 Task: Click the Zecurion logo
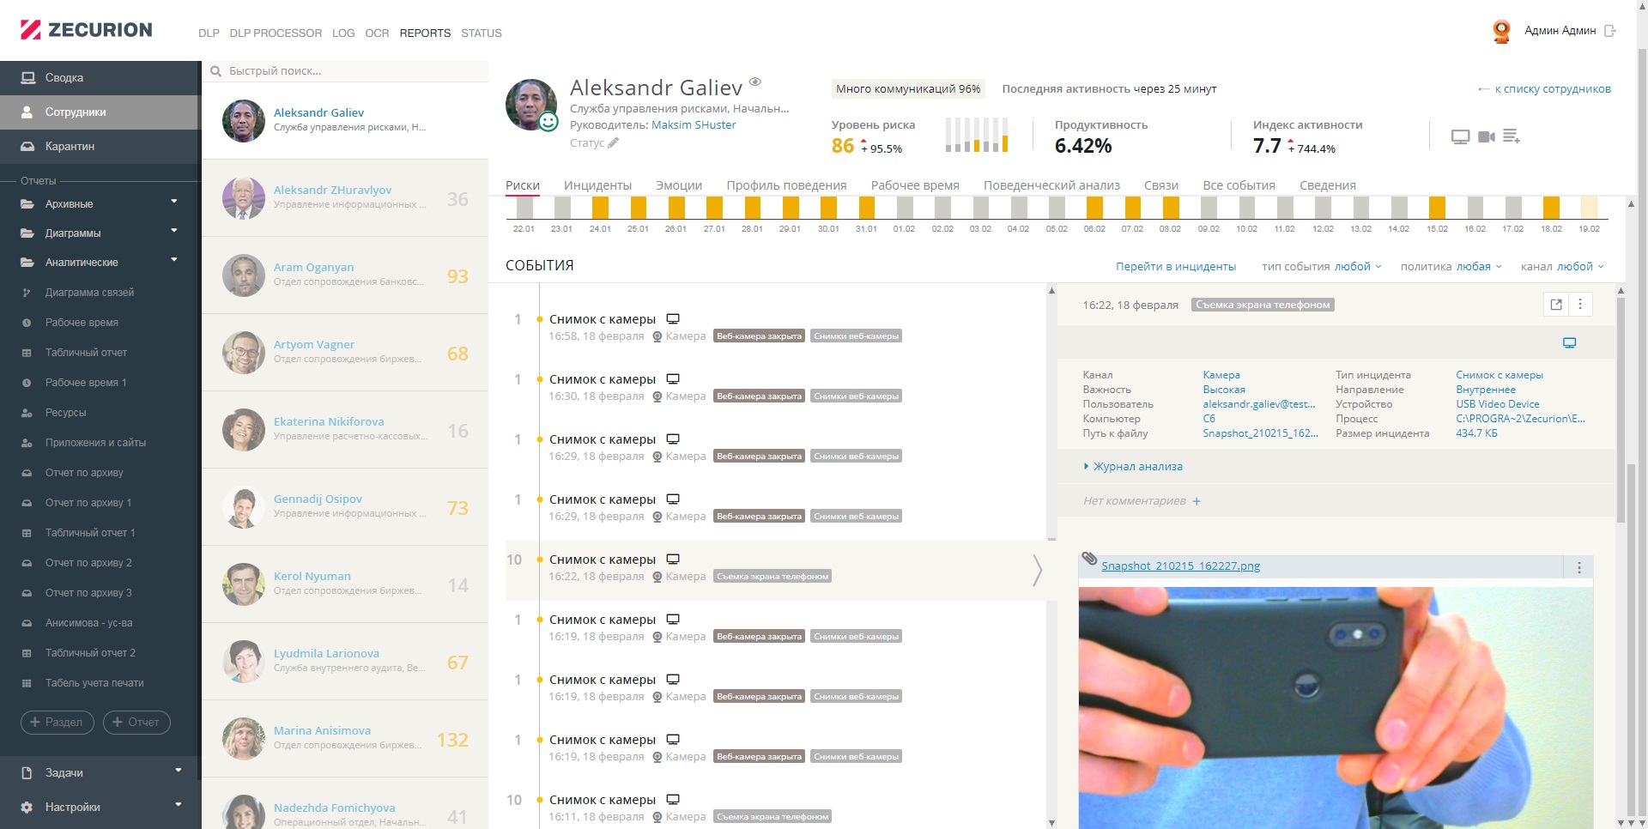[x=86, y=30]
